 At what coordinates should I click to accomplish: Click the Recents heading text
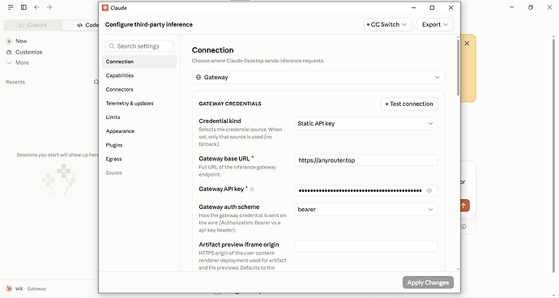click(15, 82)
